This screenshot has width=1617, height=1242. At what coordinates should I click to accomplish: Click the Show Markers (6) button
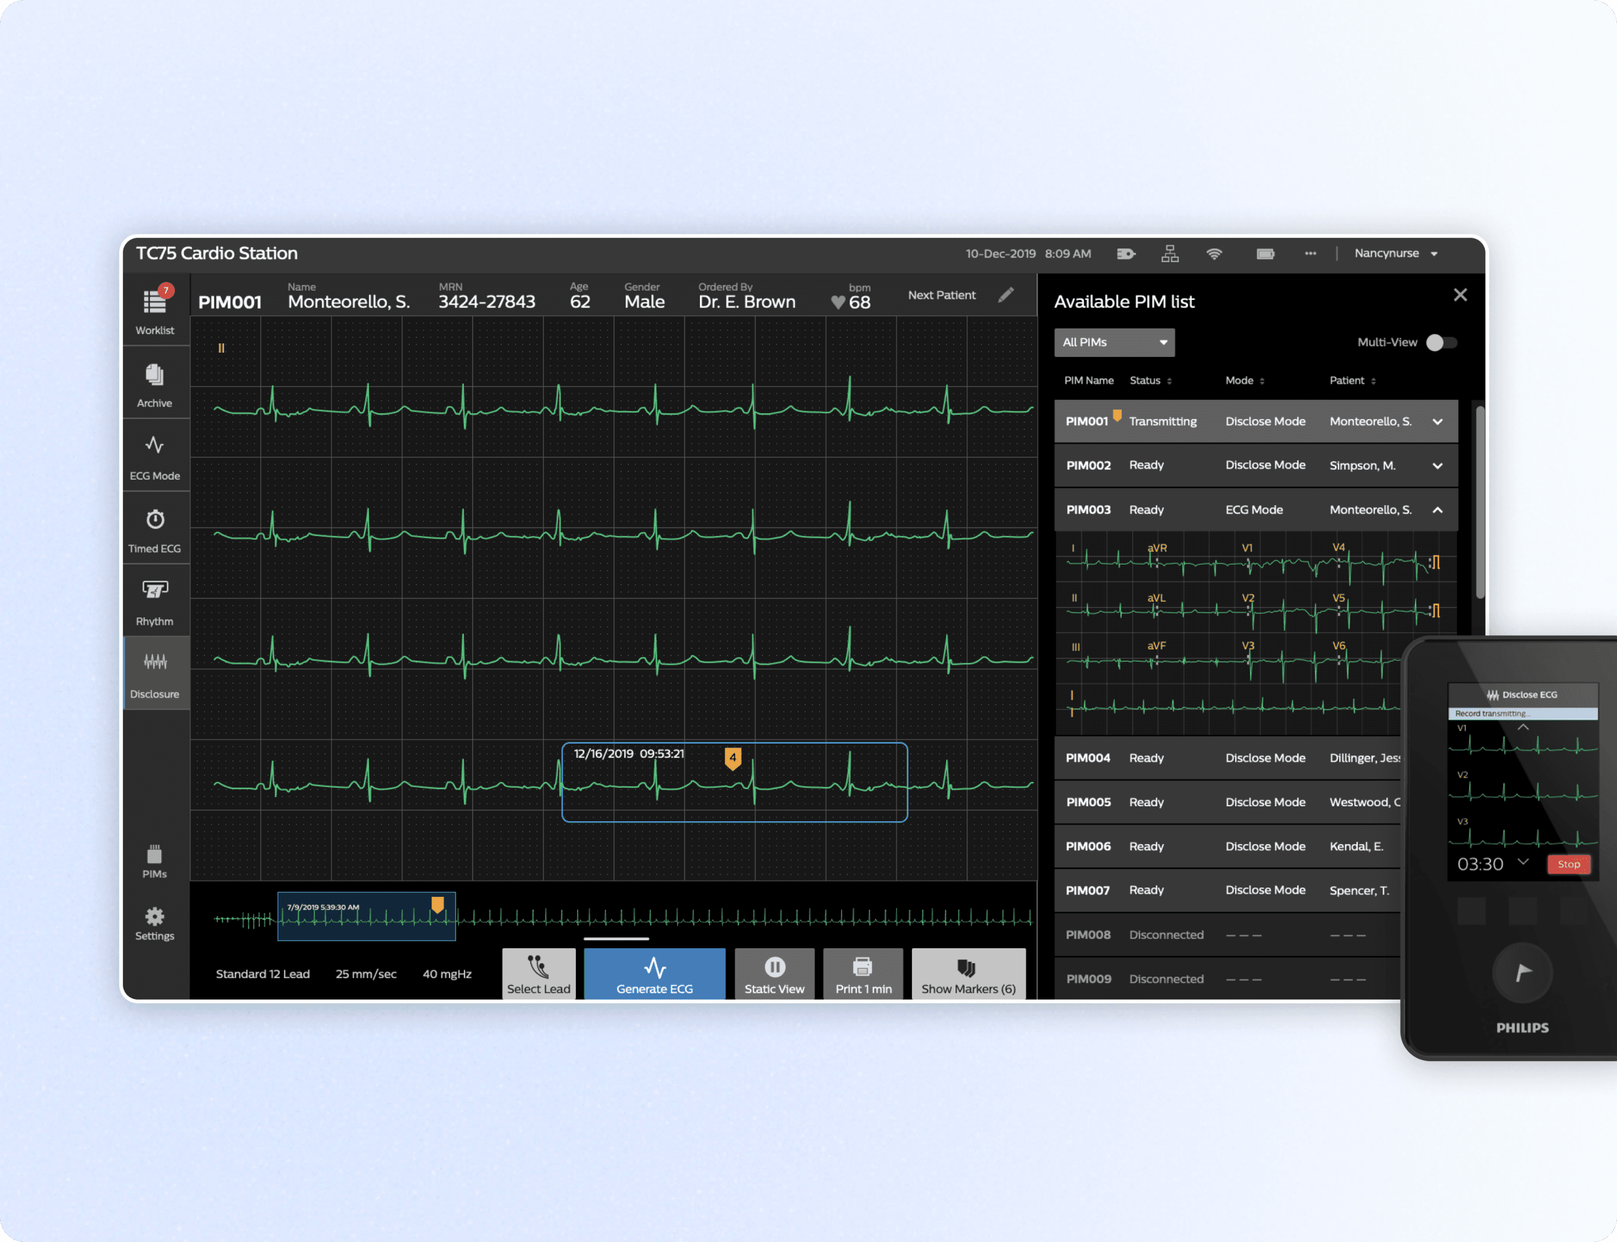click(x=968, y=974)
